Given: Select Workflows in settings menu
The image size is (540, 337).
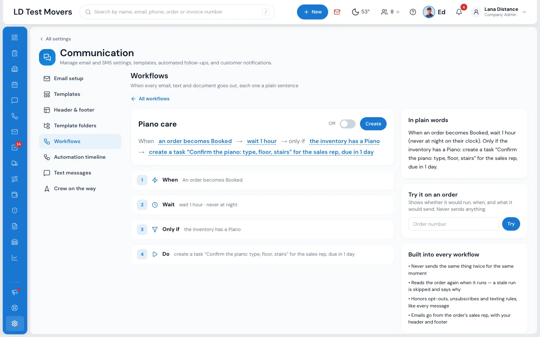Looking at the screenshot, I should 80,142.
